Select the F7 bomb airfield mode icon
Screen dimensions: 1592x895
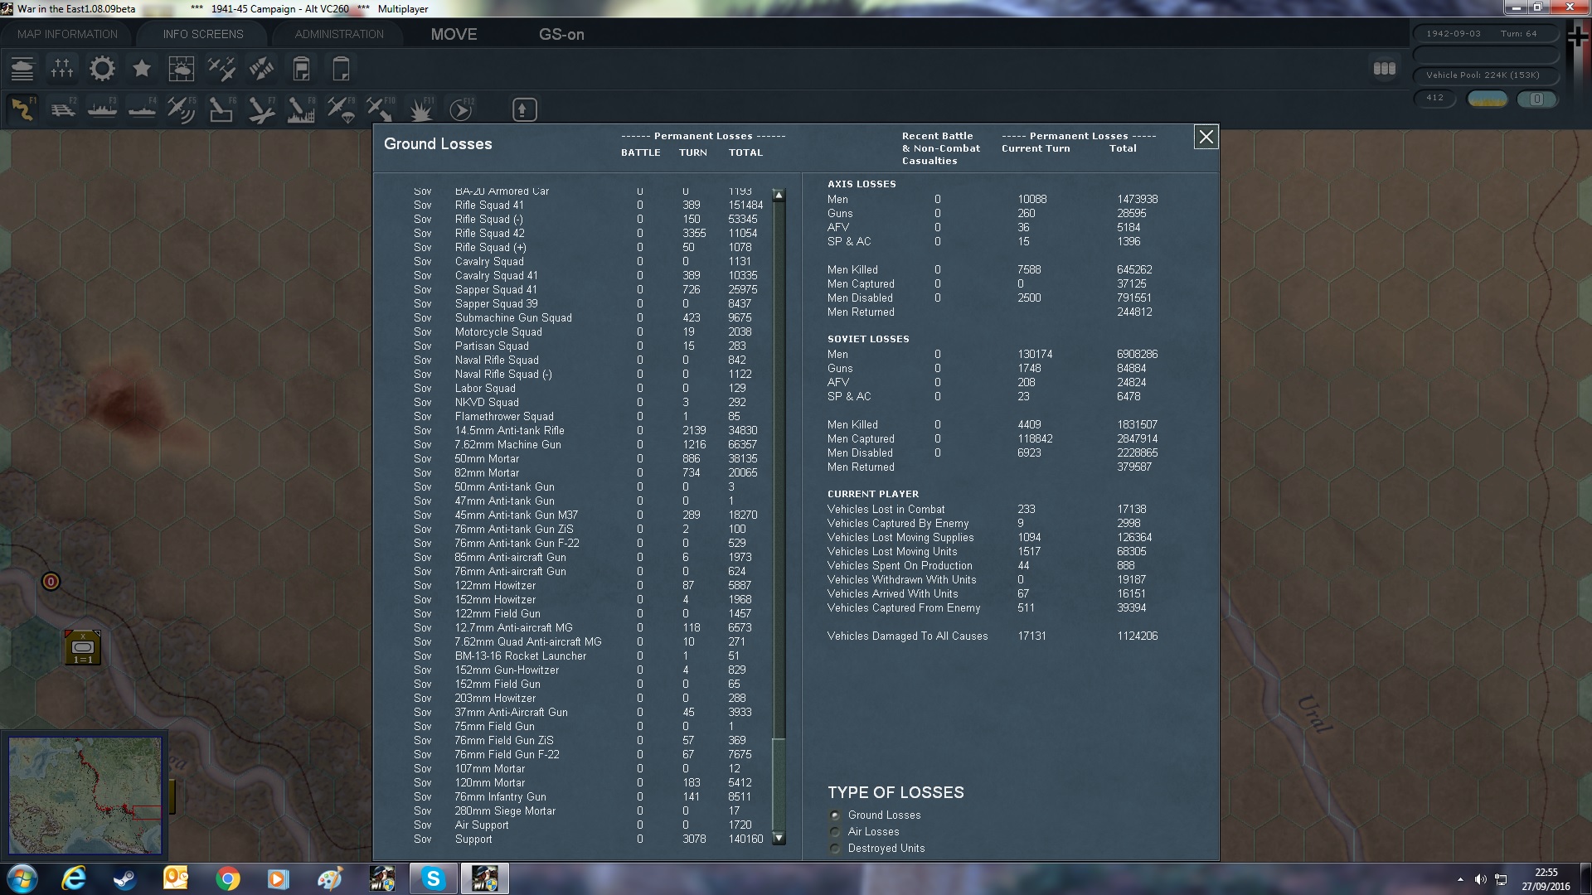point(261,109)
